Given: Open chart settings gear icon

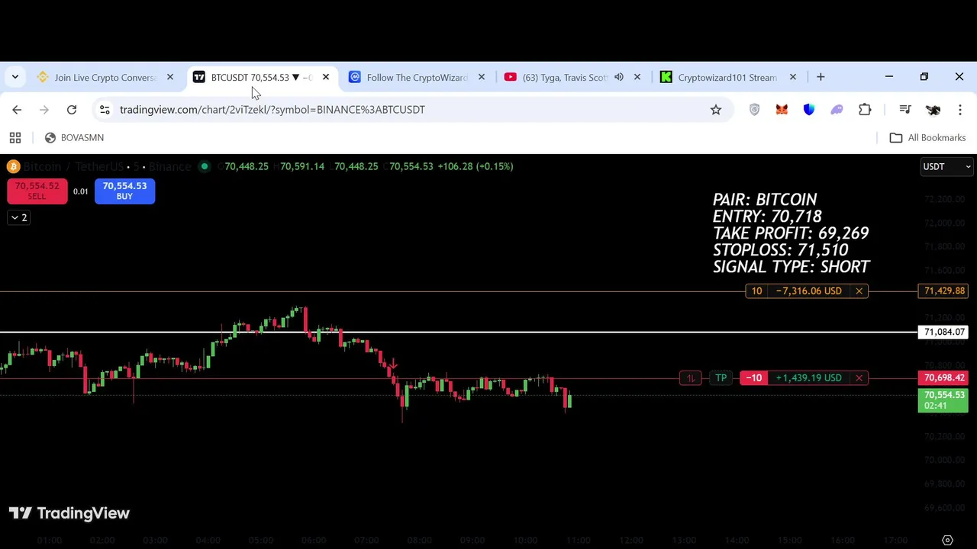Looking at the screenshot, I should pyautogui.click(x=947, y=540).
